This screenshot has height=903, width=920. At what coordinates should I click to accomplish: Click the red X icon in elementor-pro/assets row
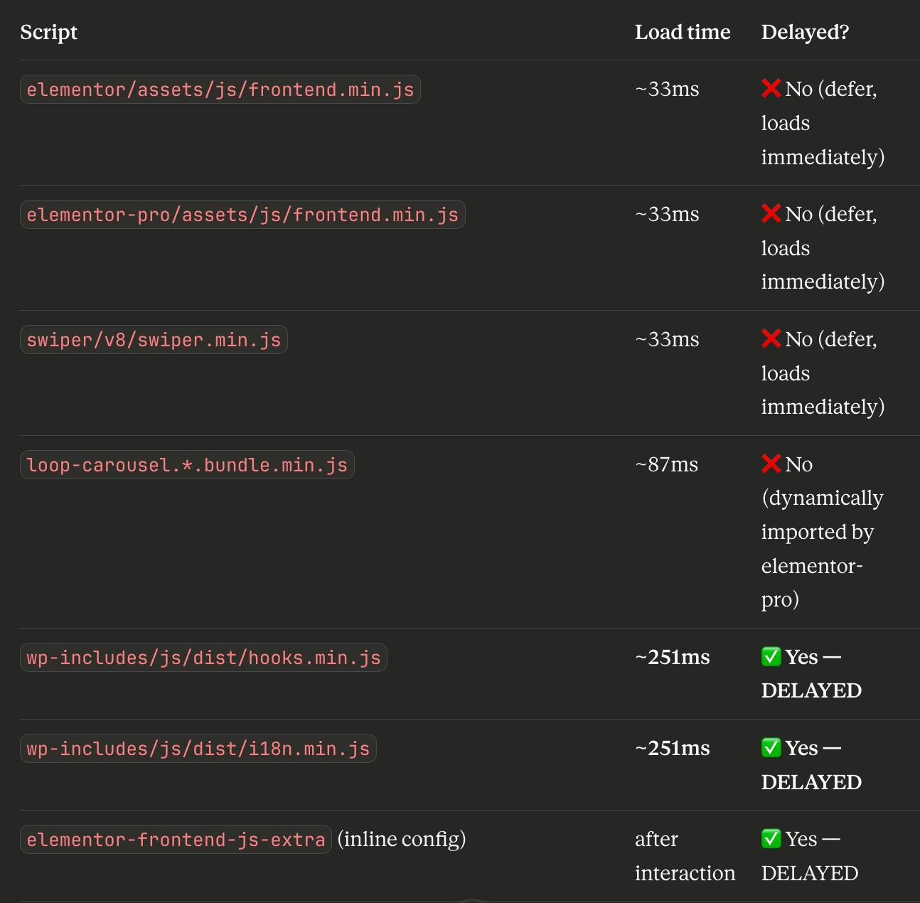coord(771,214)
